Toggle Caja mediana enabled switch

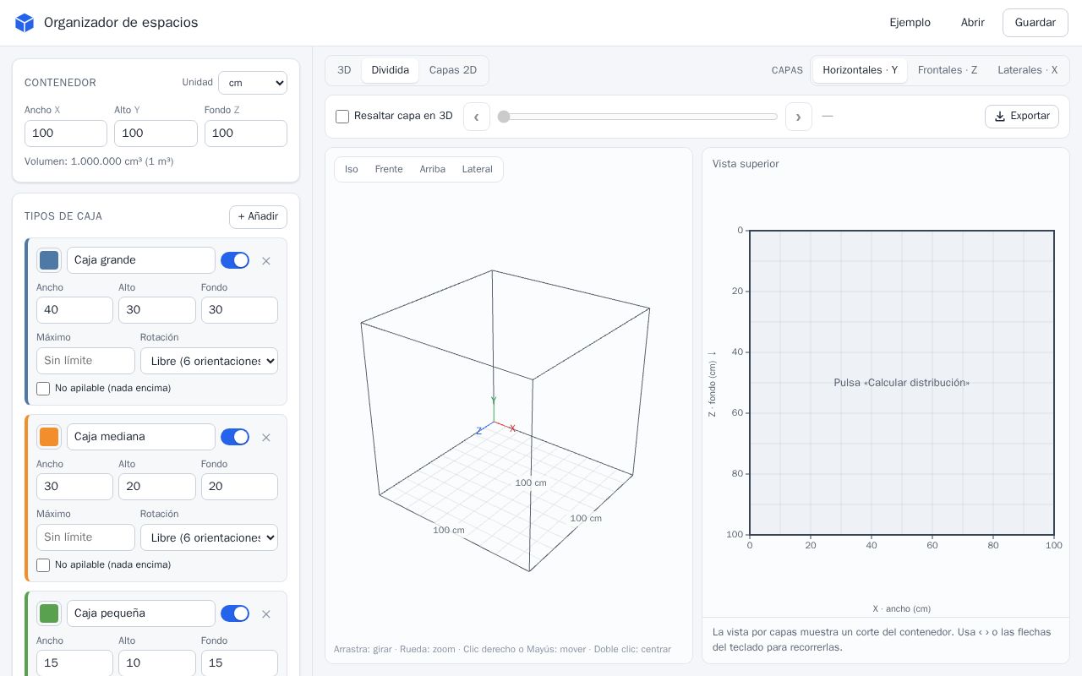pos(235,437)
